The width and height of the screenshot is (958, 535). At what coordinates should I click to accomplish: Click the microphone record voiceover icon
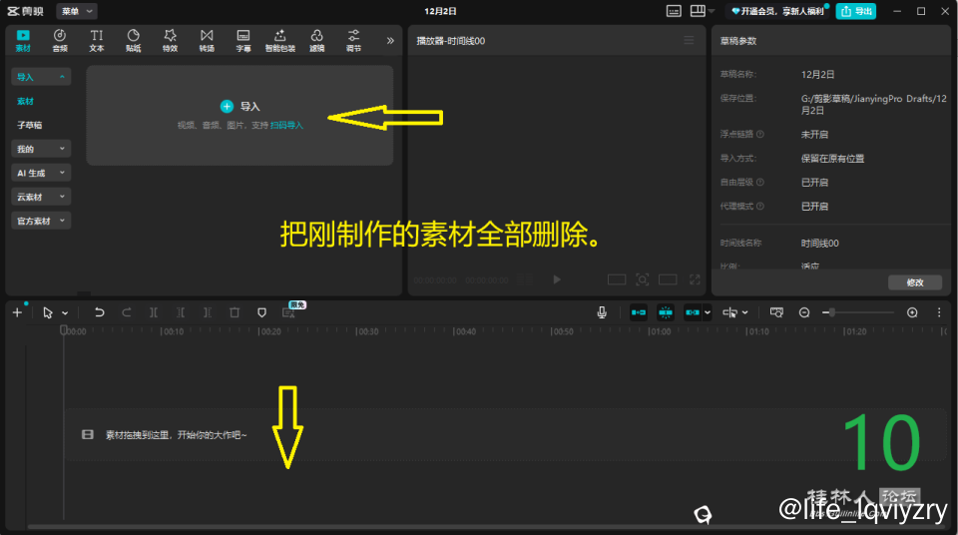point(602,312)
